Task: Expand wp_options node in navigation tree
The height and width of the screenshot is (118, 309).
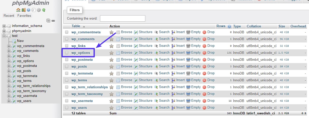Action: click(x=9, y=61)
